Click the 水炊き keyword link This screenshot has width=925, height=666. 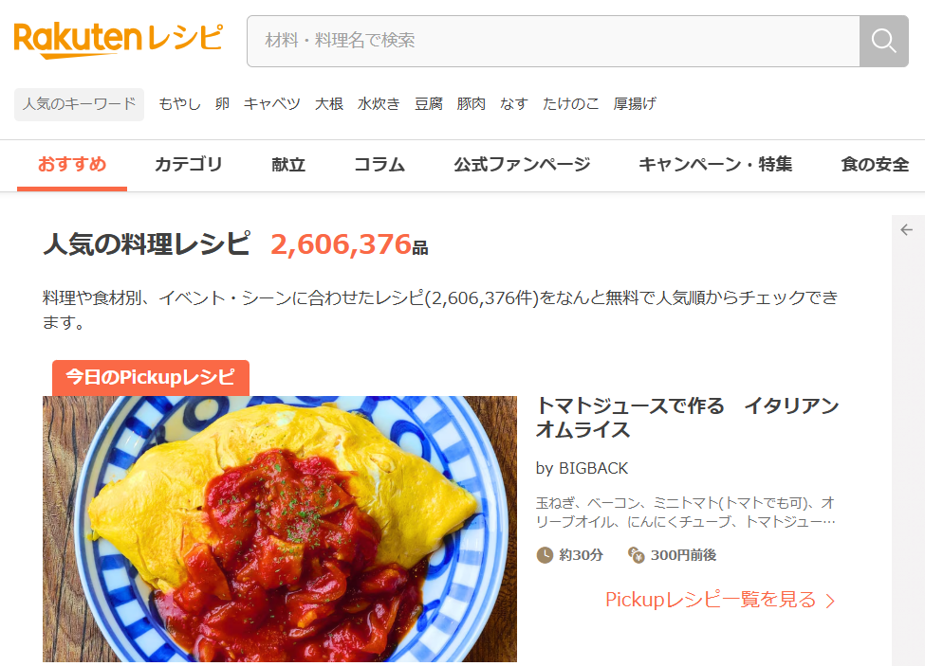(x=379, y=104)
